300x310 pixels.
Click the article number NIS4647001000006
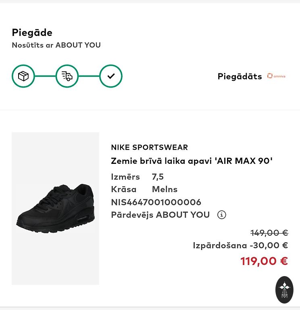click(156, 202)
